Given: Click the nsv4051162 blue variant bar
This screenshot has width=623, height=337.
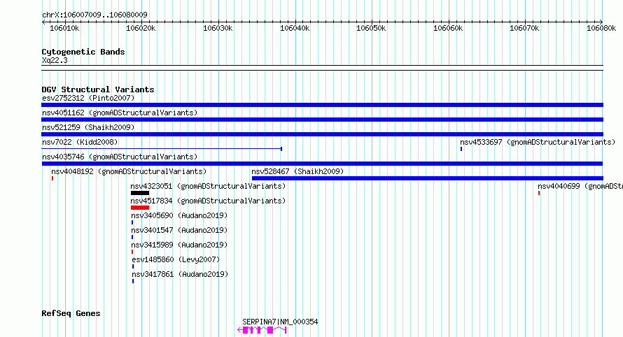Looking at the screenshot, I should point(322,120).
